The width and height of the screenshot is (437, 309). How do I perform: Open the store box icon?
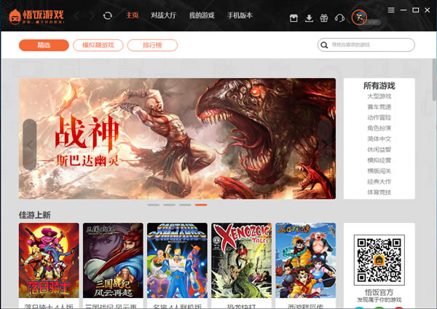[294, 18]
